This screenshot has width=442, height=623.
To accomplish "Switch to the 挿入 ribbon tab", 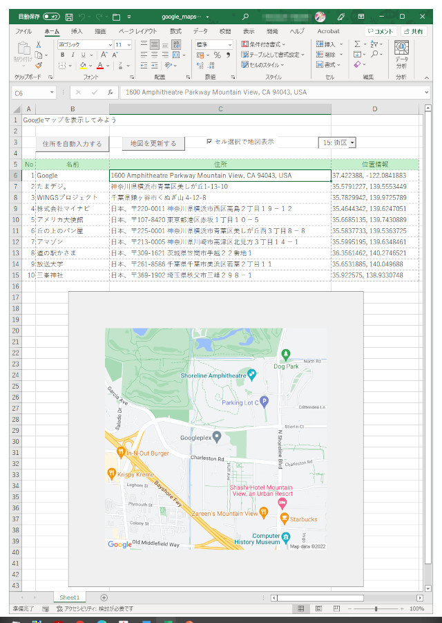I will [77, 31].
